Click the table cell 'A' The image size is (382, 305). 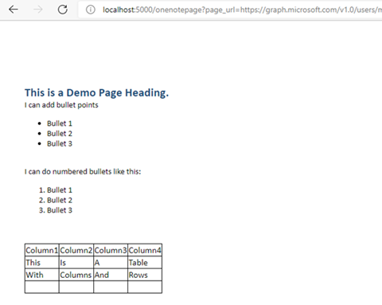pyautogui.click(x=111, y=263)
